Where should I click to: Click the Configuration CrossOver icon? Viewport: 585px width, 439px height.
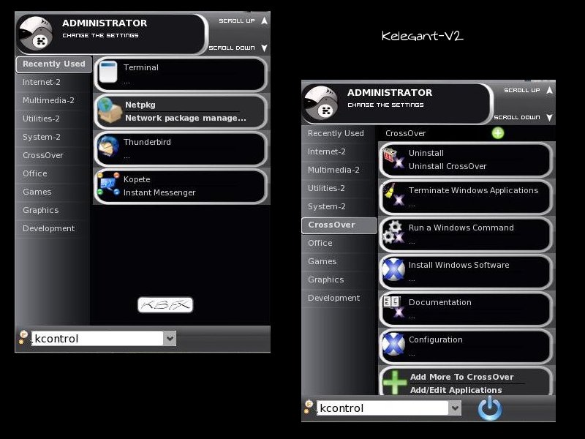[393, 344]
